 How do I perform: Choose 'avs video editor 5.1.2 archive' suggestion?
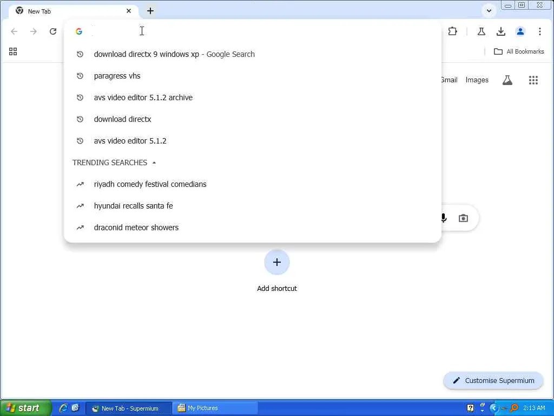pos(252,97)
